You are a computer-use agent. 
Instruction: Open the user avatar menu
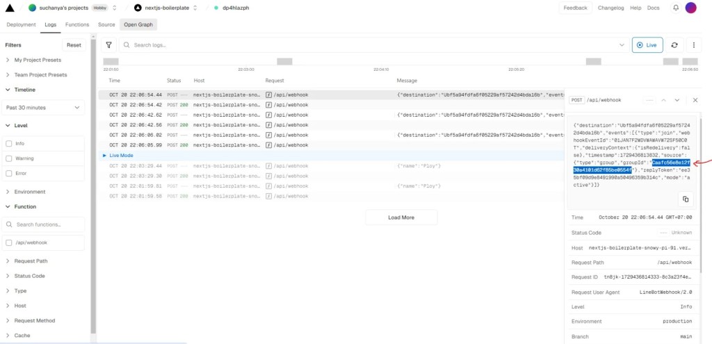click(690, 8)
